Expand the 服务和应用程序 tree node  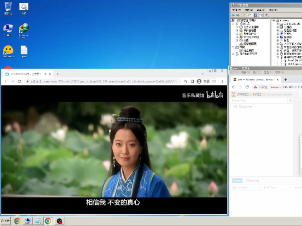tap(233, 54)
